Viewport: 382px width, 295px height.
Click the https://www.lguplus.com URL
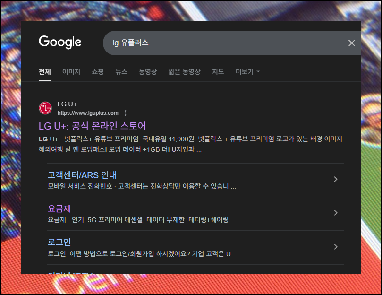88,113
